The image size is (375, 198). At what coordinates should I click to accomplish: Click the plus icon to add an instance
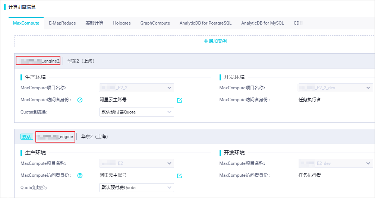coord(206,41)
